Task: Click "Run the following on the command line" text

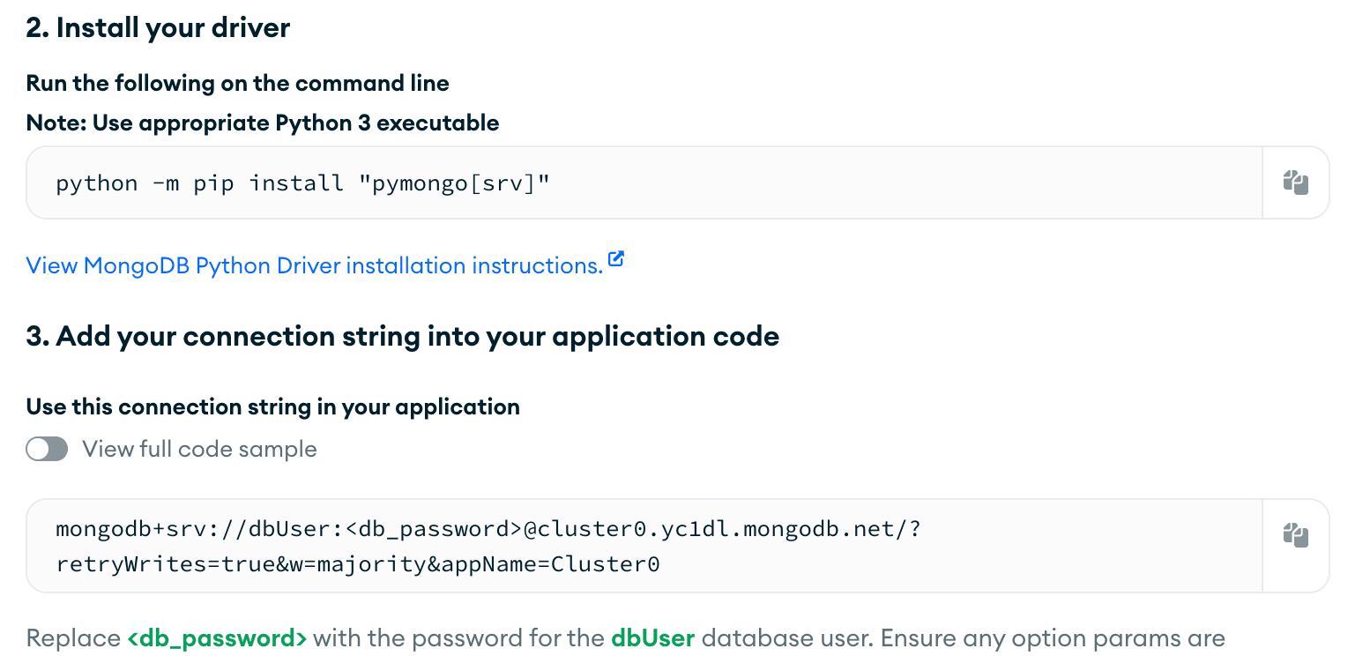Action: click(x=237, y=84)
